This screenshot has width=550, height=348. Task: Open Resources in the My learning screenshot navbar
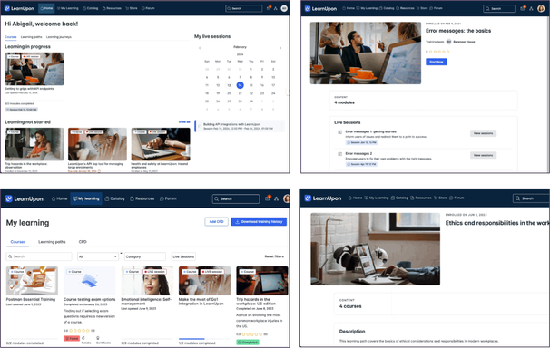(142, 198)
